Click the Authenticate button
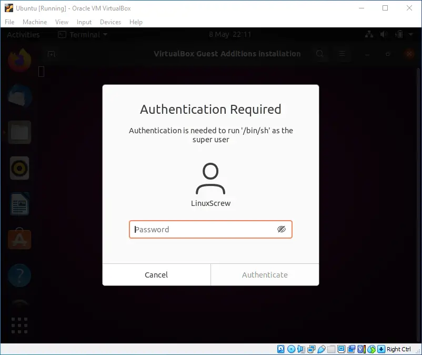The width and height of the screenshot is (422, 355). coord(265,275)
